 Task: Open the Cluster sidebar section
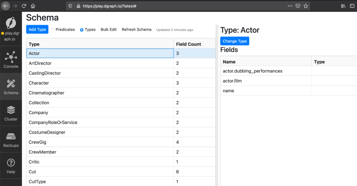[x=11, y=112]
